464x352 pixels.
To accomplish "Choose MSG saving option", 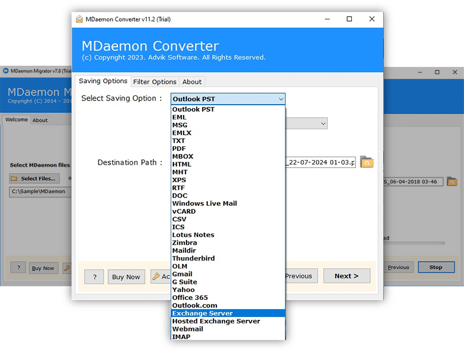I will coord(228,125).
